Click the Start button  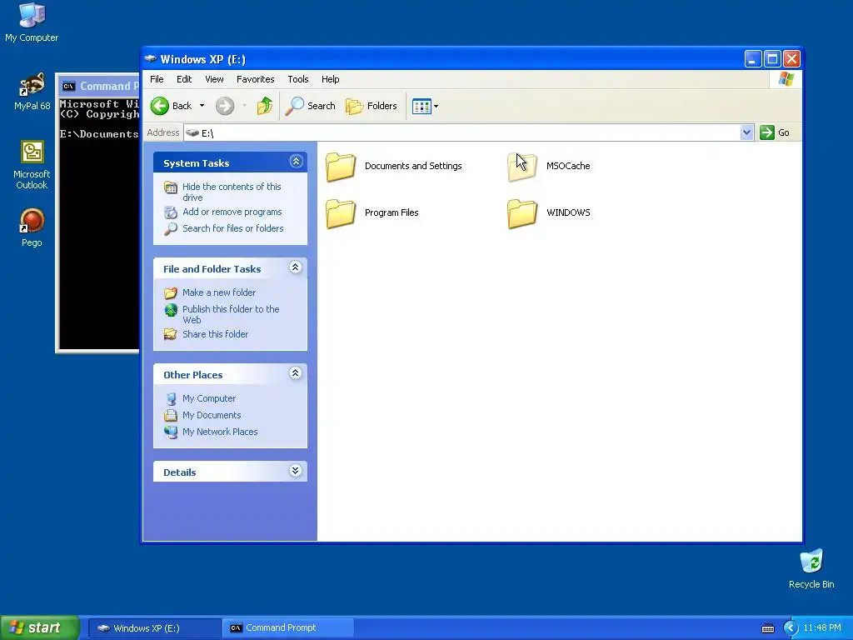point(39,628)
